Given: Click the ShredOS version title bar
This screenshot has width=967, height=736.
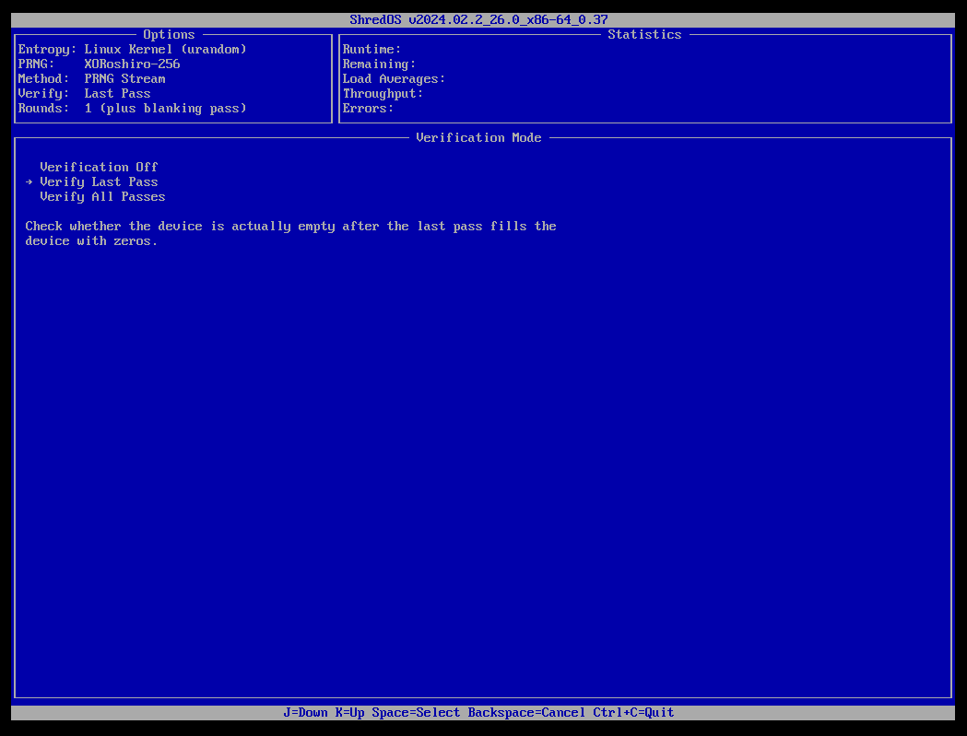Looking at the screenshot, I should (477, 18).
